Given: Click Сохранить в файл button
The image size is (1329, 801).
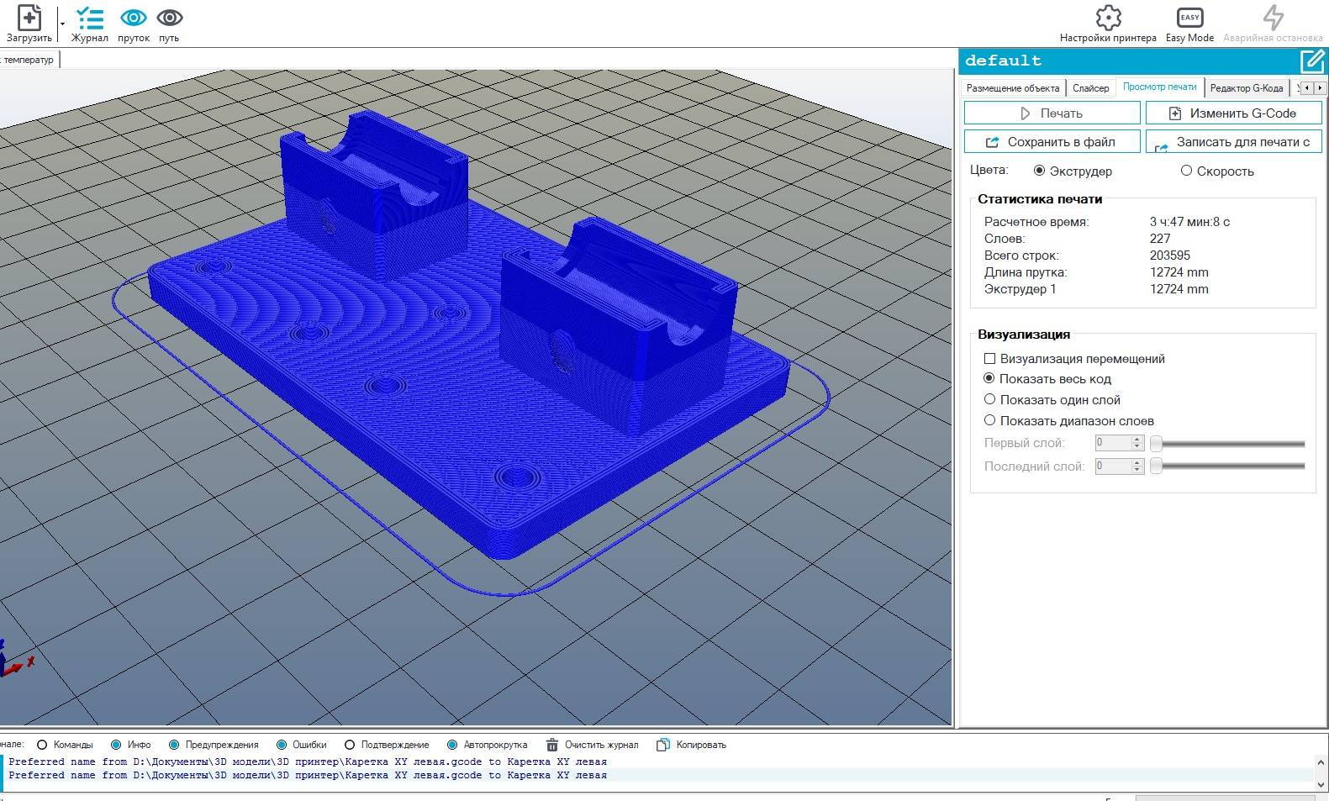Looking at the screenshot, I should [x=1052, y=141].
